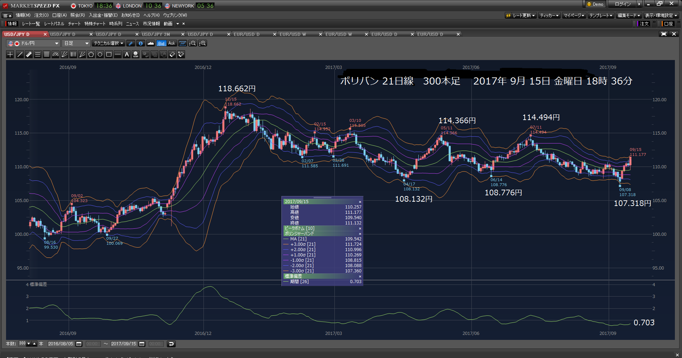Select the Fibonacci arc tool
This screenshot has height=358, width=682.
(x=55, y=54)
